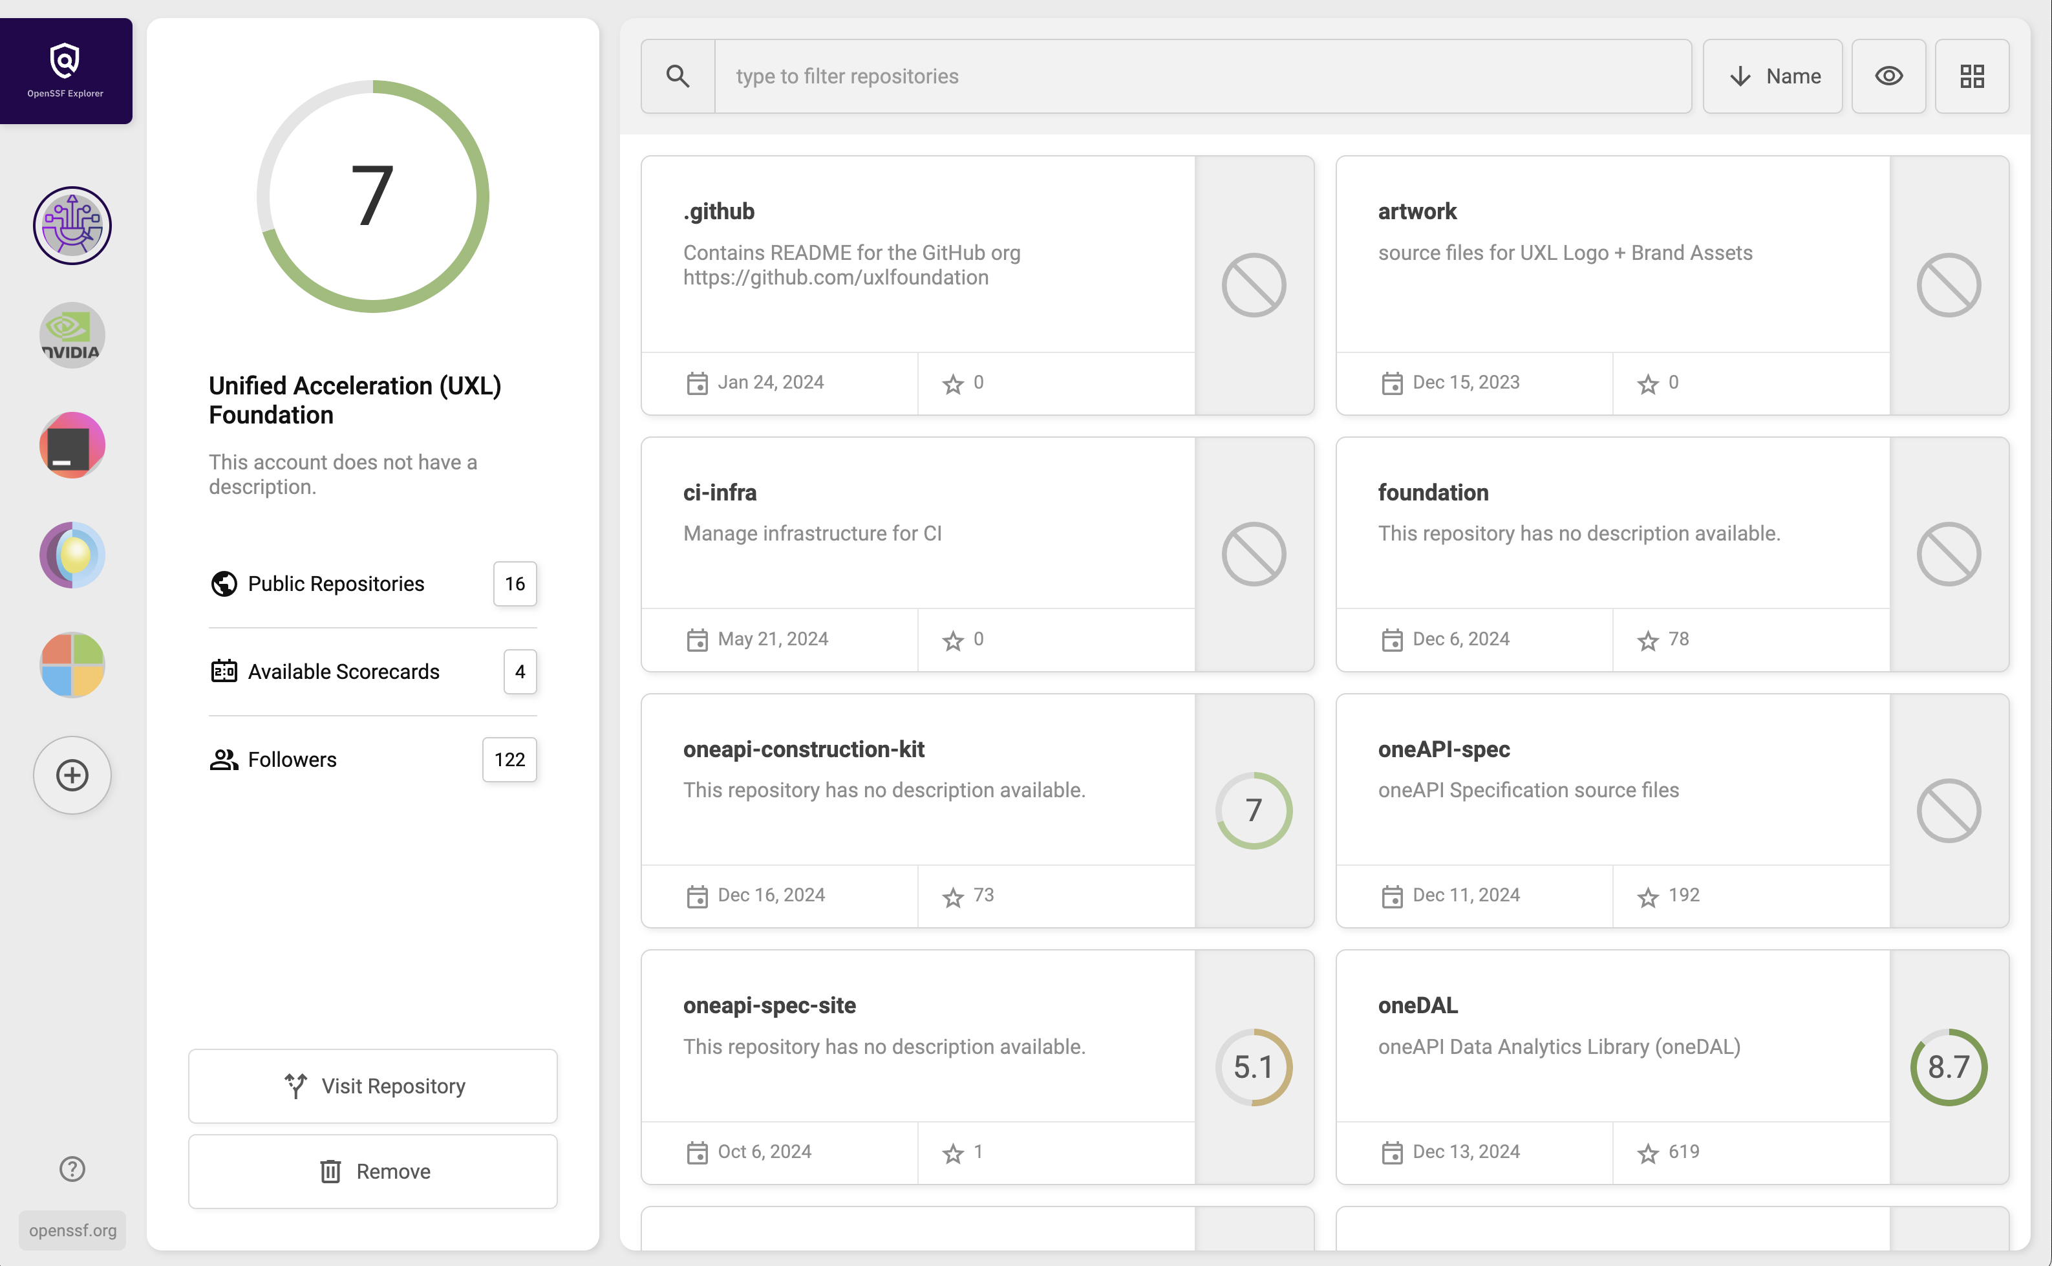The height and width of the screenshot is (1266, 2052).
Task: Remove the UXL Foundation account
Action: click(372, 1170)
